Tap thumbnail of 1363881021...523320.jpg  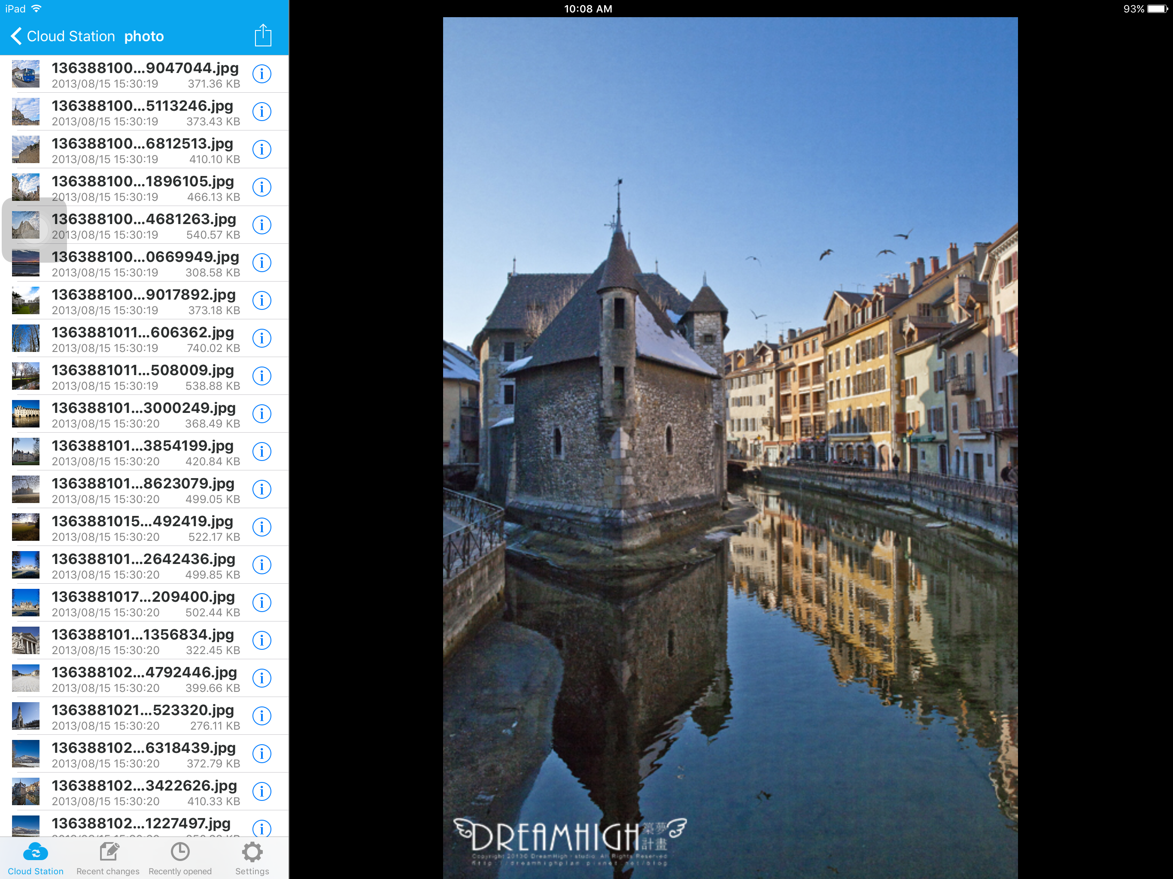pyautogui.click(x=25, y=716)
